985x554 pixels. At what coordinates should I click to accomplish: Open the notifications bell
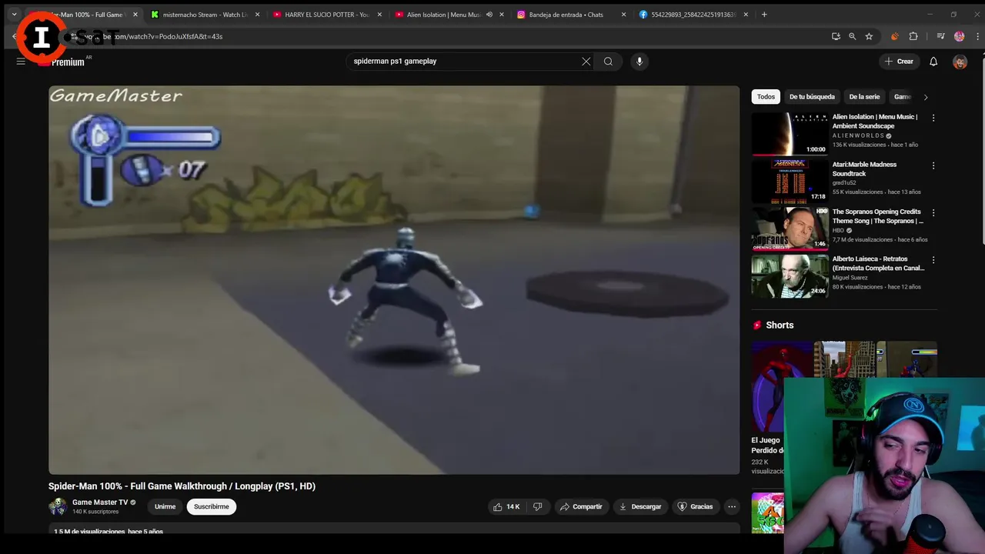(x=933, y=62)
